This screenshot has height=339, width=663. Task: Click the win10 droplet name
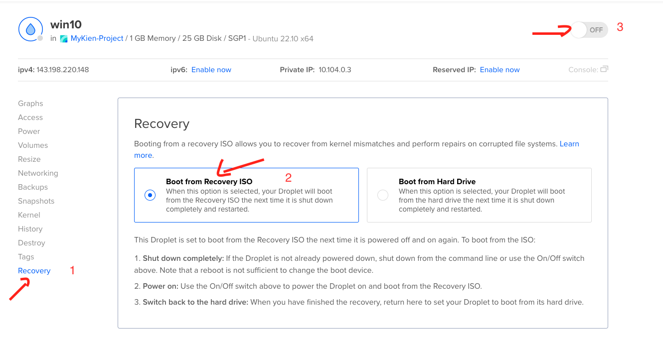(x=66, y=24)
